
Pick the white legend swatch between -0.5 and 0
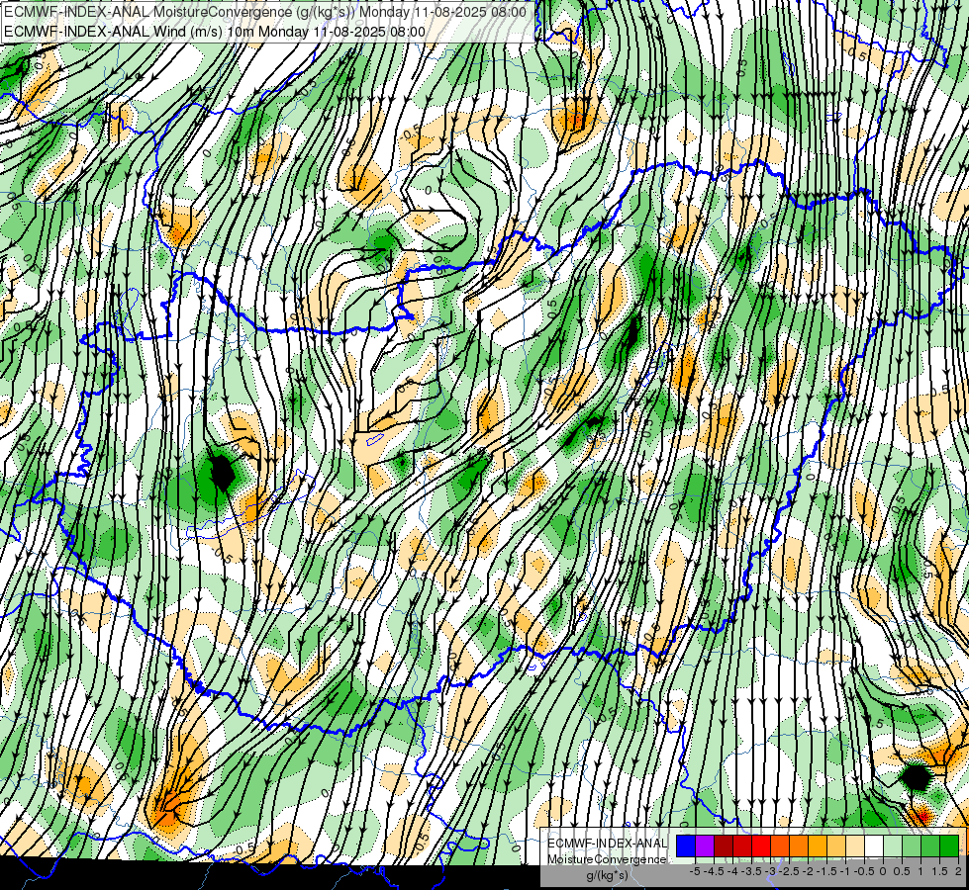pyautogui.click(x=874, y=845)
